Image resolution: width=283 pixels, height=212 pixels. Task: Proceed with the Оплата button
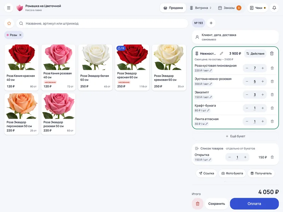coord(254,204)
